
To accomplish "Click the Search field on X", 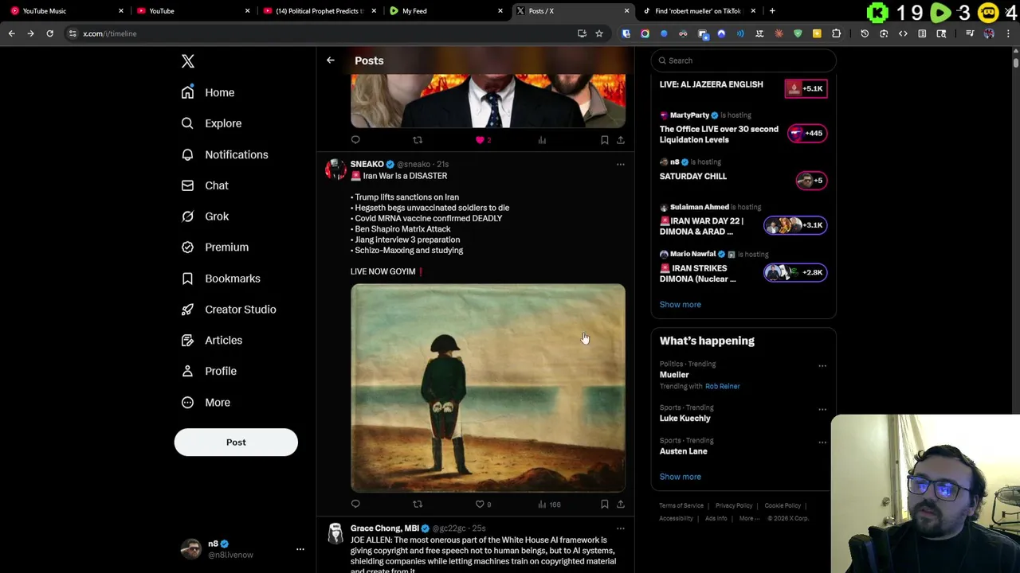I will click(743, 60).
